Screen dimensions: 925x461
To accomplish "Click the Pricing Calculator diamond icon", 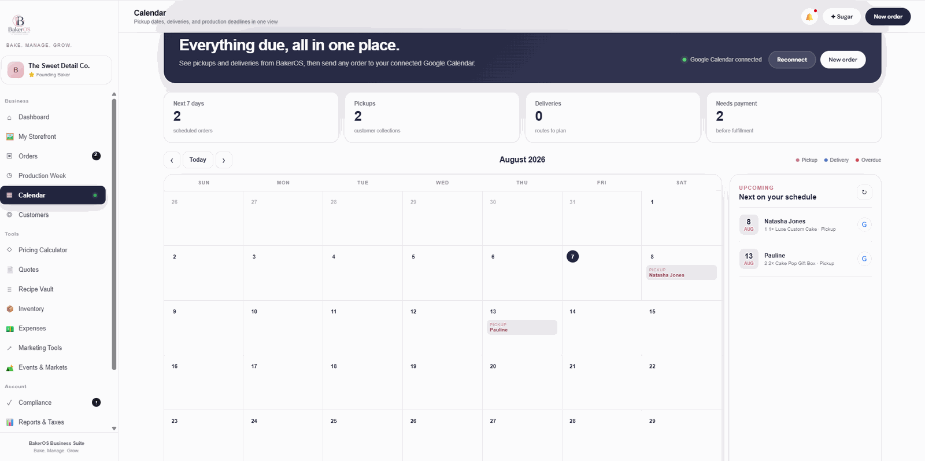I will [x=9, y=250].
